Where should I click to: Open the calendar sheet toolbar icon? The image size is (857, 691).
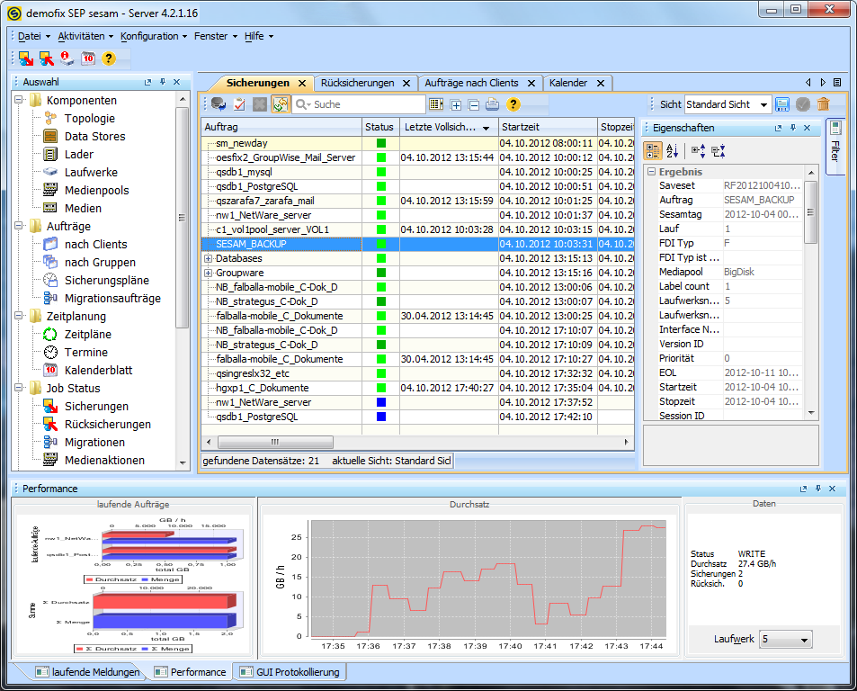tap(88, 58)
